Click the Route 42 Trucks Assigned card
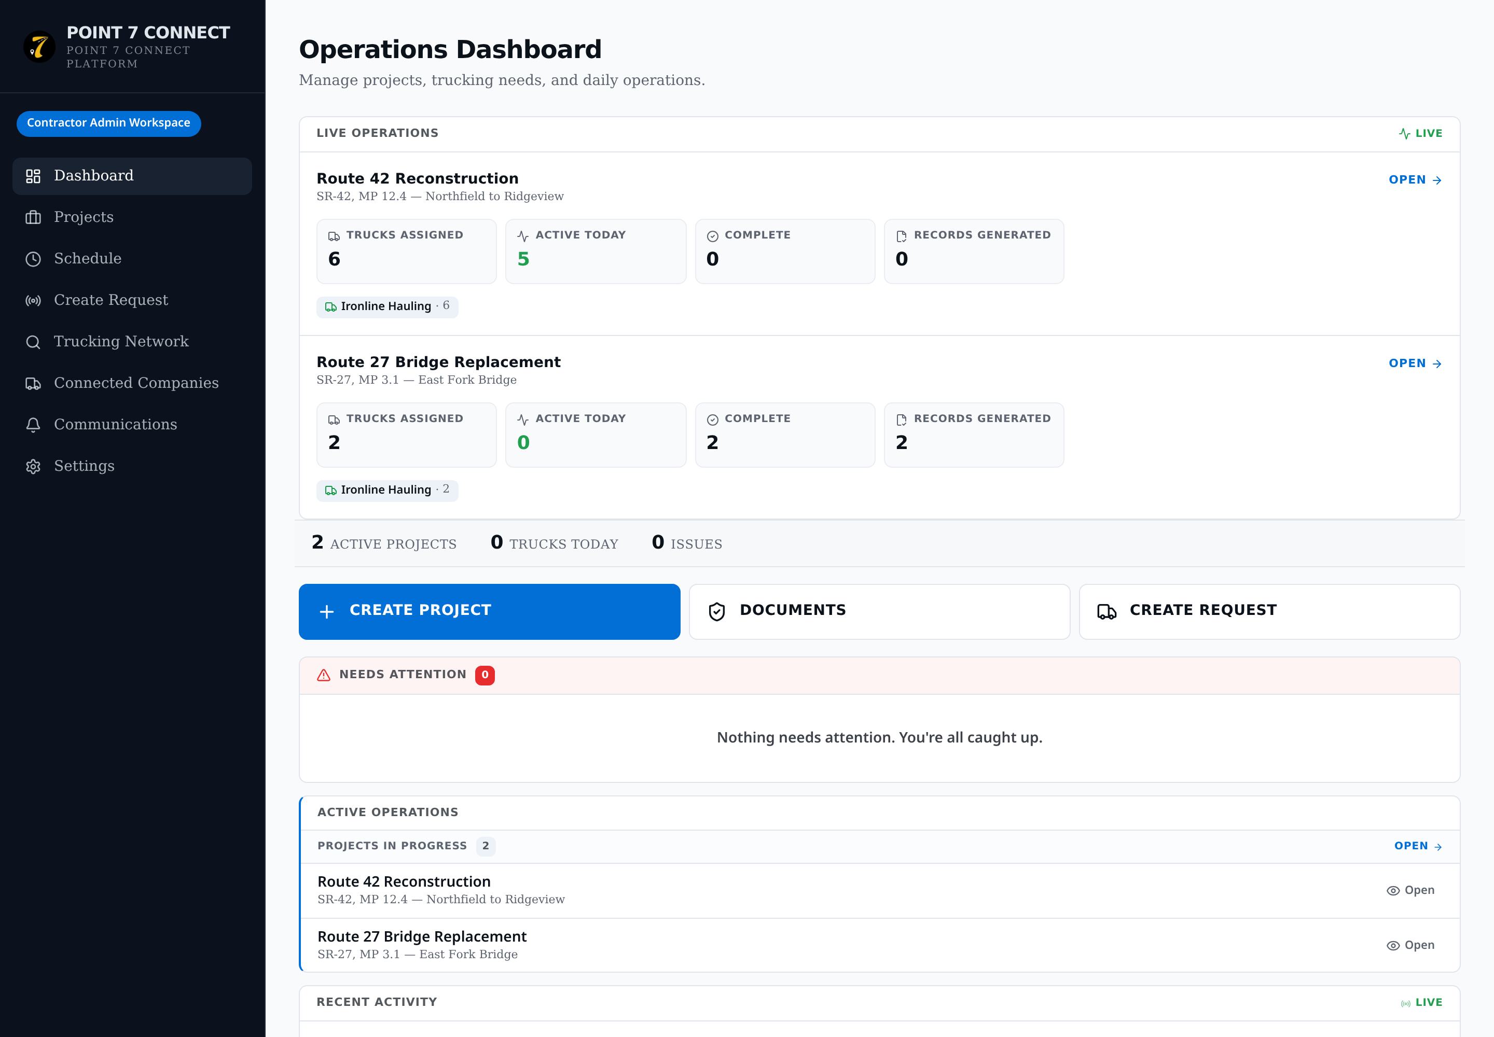This screenshot has width=1494, height=1037. click(406, 252)
